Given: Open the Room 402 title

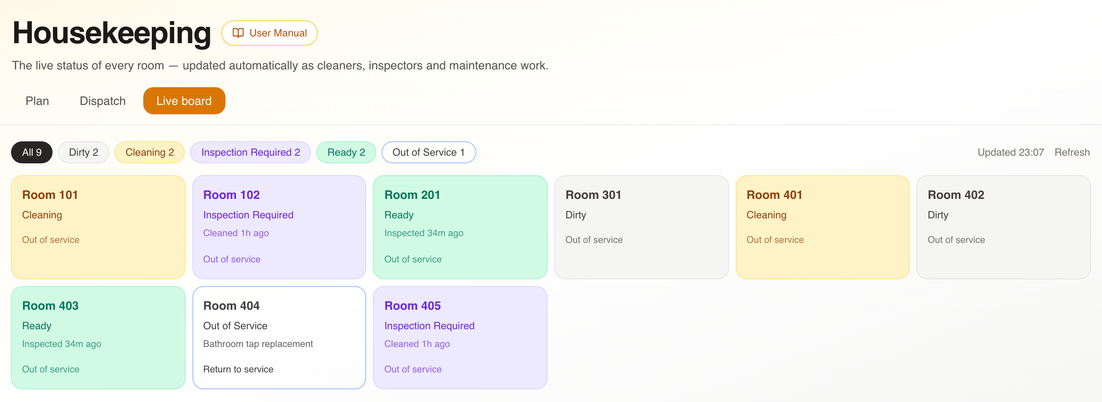Looking at the screenshot, I should tap(956, 195).
